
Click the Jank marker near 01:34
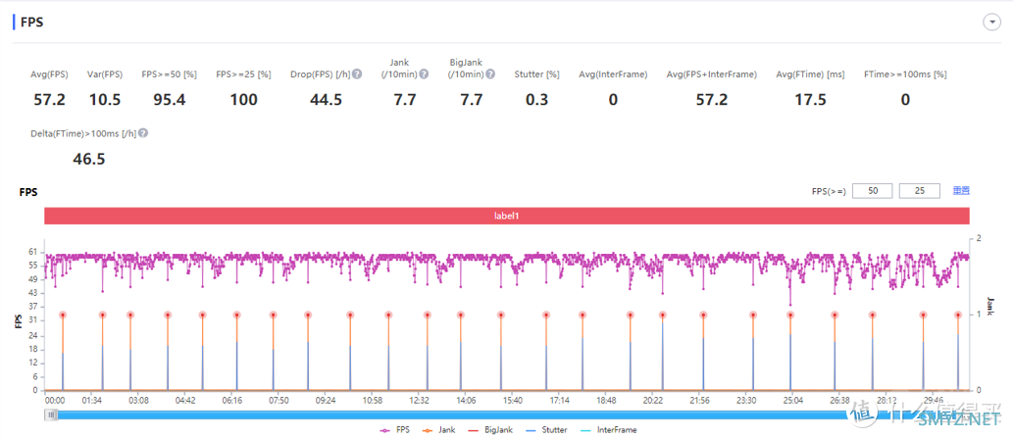(102, 315)
